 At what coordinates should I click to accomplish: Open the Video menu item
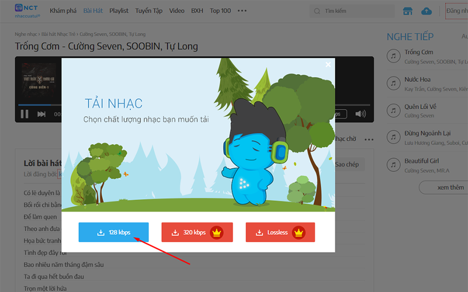click(x=177, y=11)
